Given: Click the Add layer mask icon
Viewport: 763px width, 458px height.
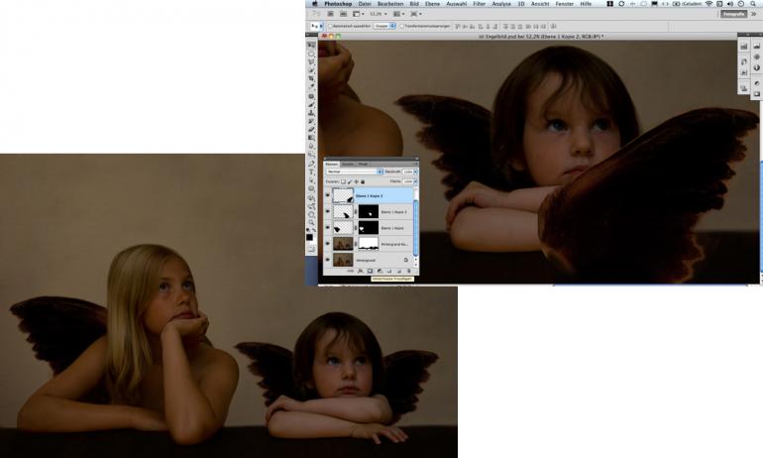Looking at the screenshot, I should pos(371,271).
